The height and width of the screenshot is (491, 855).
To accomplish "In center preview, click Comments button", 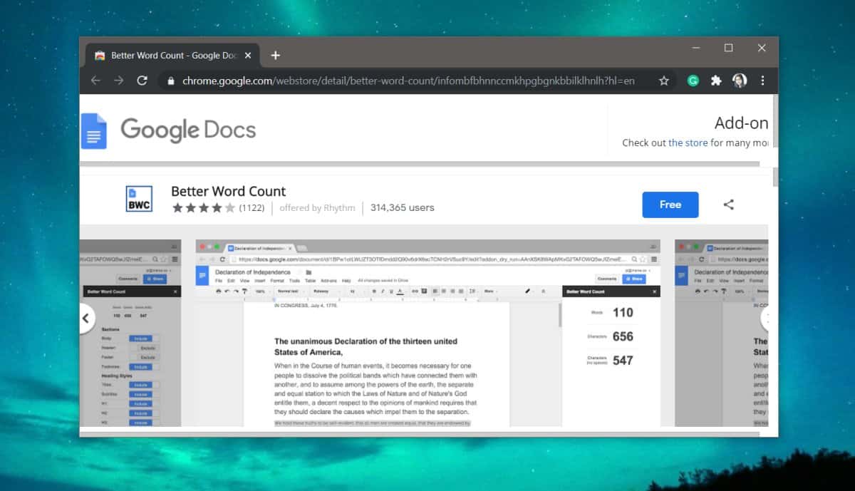I will 607,279.
